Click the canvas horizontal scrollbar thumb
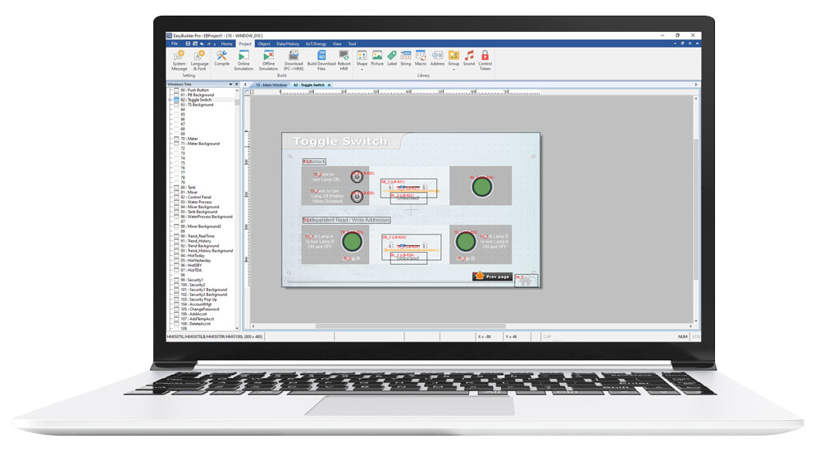Screen dimensions: 820x475 (x=410, y=326)
